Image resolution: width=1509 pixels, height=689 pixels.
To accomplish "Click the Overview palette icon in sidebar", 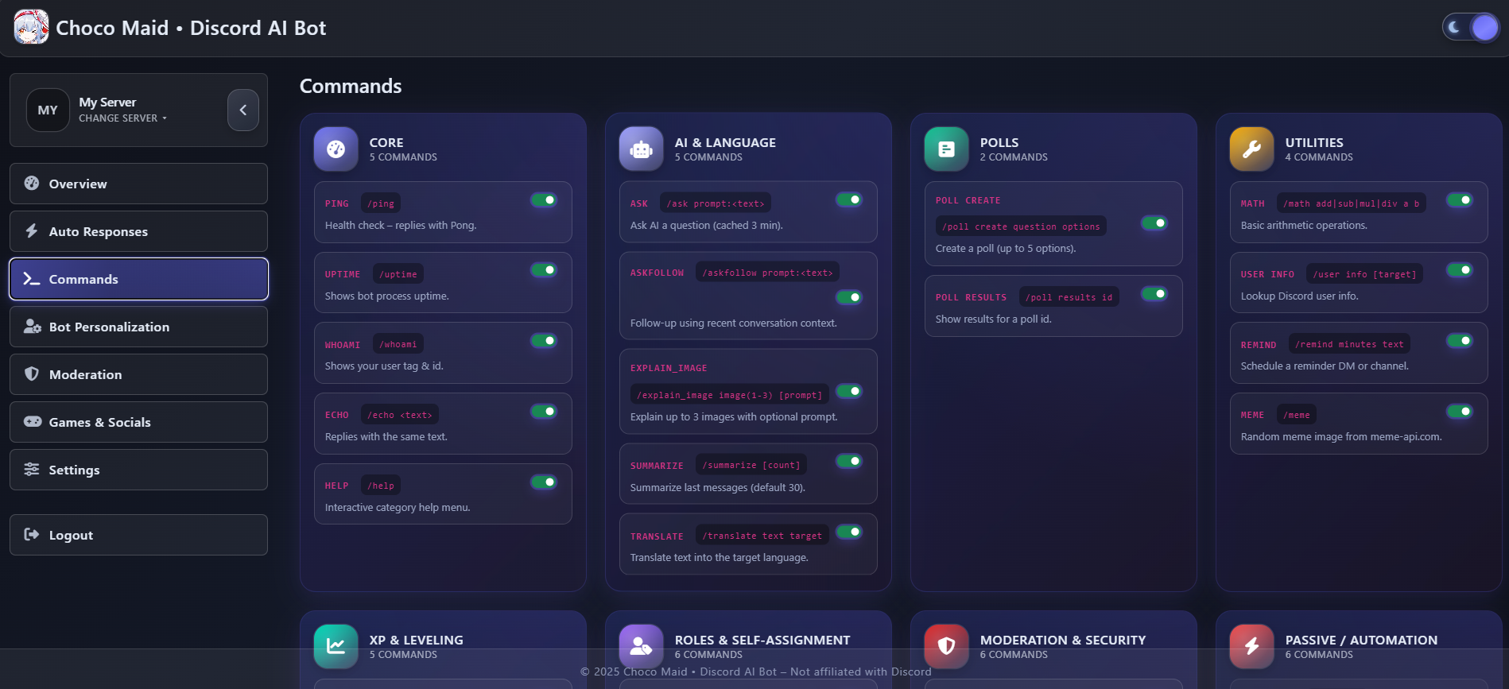I will pos(32,184).
